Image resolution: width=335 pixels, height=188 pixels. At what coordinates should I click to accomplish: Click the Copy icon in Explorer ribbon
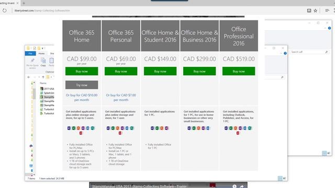43,62
